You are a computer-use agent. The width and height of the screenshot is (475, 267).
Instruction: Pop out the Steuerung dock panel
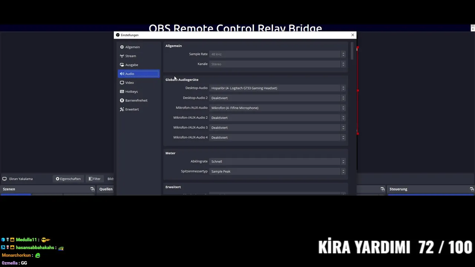pos(472,189)
